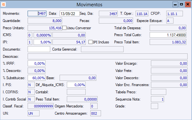
Task: Enable the IPI Incluso checkbox
Action: 90,42
